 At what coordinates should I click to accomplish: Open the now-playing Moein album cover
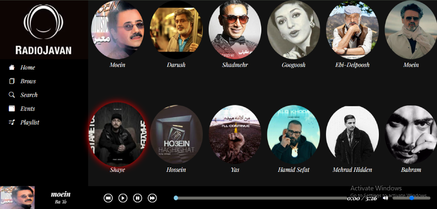tap(17, 198)
